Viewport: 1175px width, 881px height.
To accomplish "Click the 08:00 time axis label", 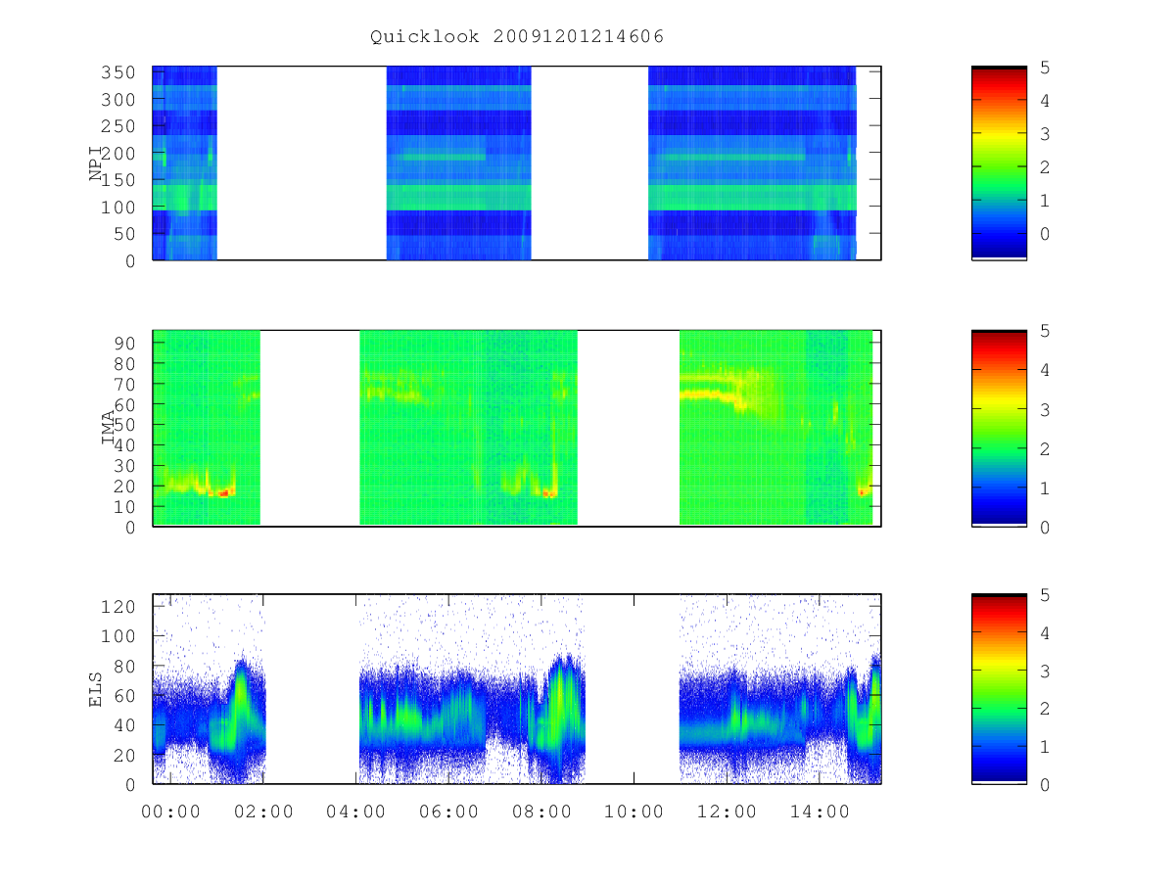I will 541,811.
